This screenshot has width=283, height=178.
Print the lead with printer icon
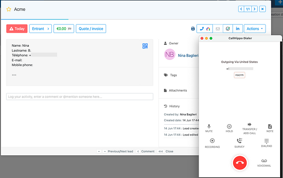[193, 29]
